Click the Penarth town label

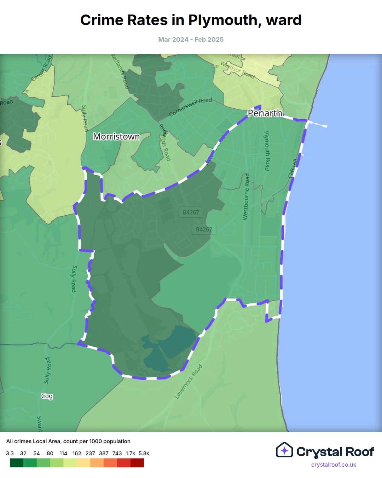[x=265, y=113]
